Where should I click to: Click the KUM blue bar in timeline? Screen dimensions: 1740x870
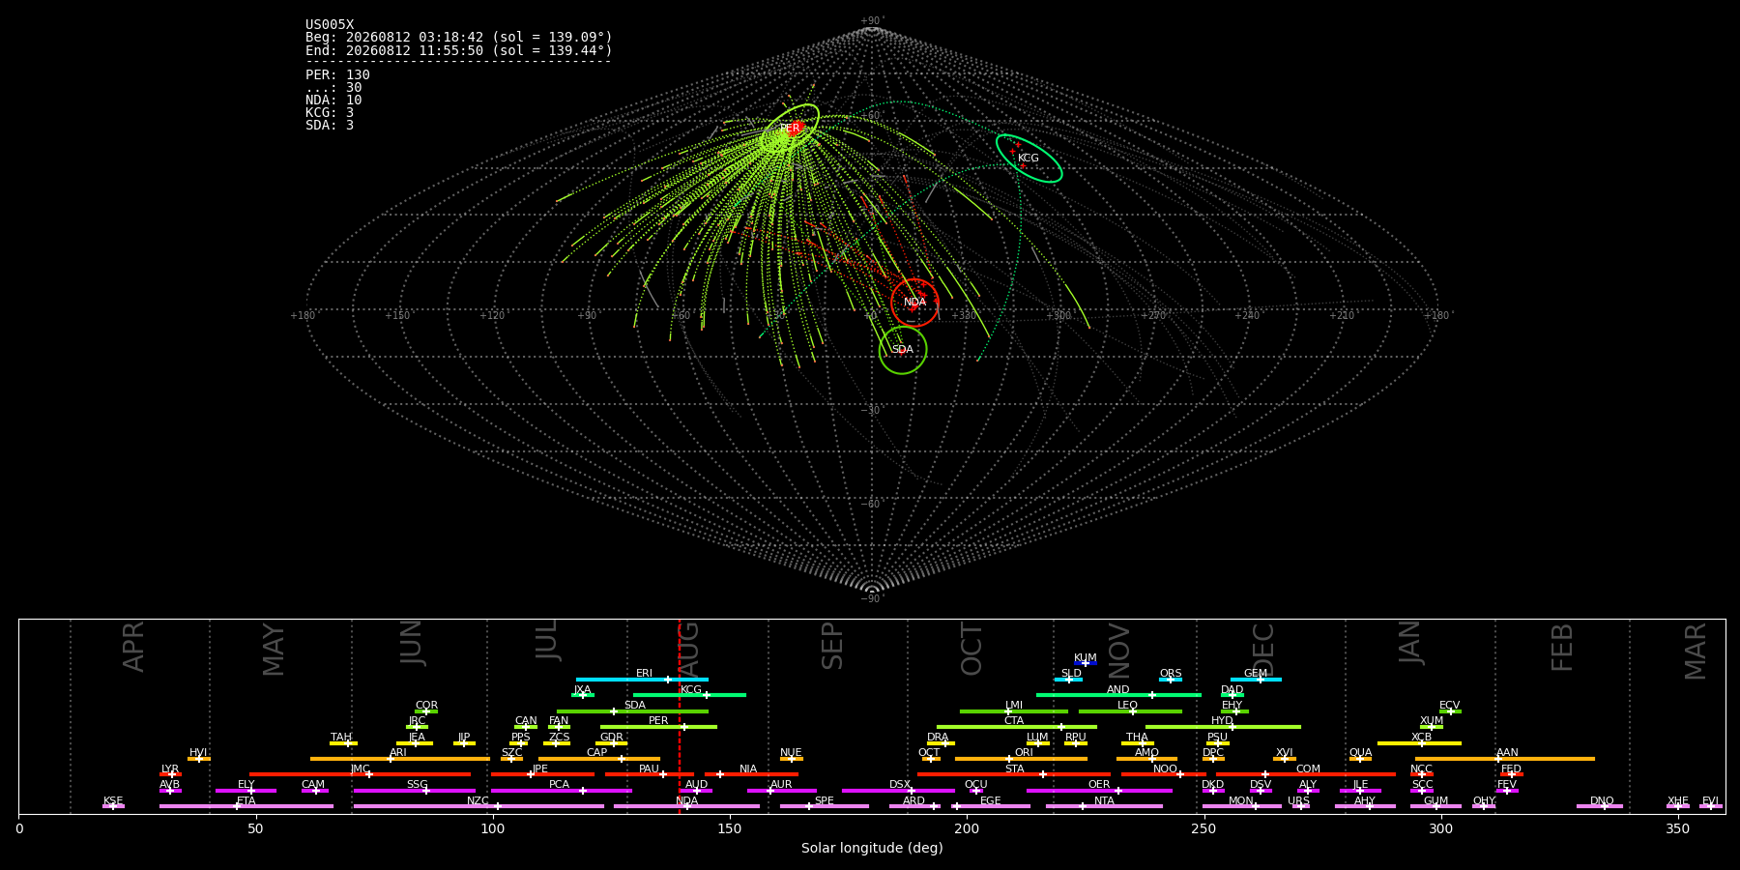(1086, 663)
